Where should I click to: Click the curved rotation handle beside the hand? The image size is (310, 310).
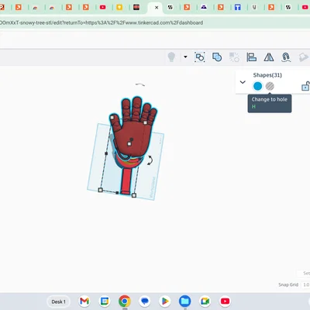click(x=150, y=160)
